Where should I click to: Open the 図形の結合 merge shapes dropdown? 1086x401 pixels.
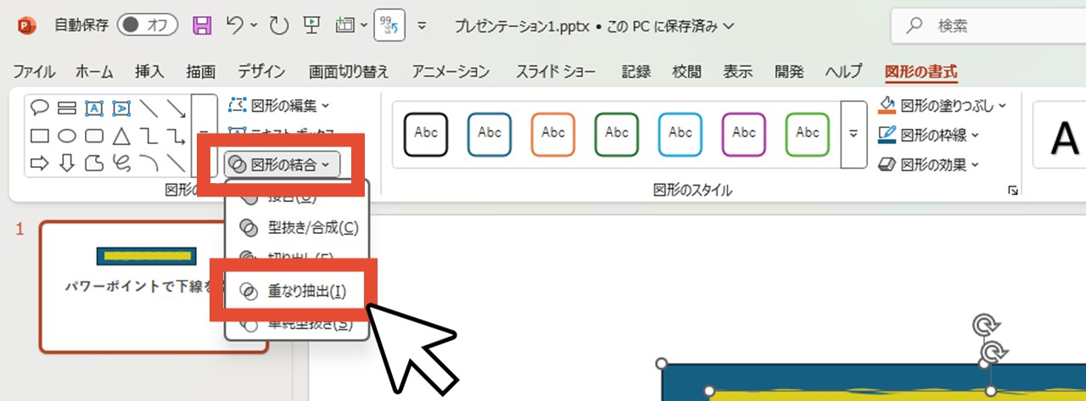pos(282,164)
